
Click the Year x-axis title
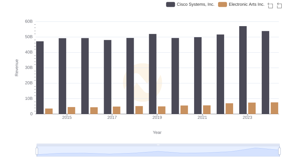(x=157, y=132)
